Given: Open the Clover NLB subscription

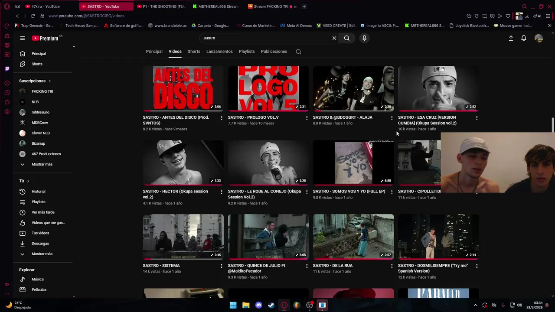Looking at the screenshot, I should [x=40, y=133].
